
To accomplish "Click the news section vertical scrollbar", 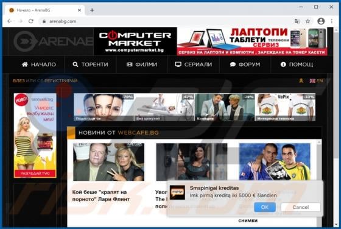I will [319, 183].
